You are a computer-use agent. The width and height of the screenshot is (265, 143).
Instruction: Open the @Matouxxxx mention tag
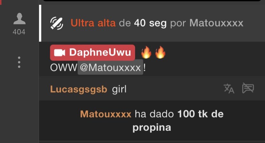pos(110,67)
